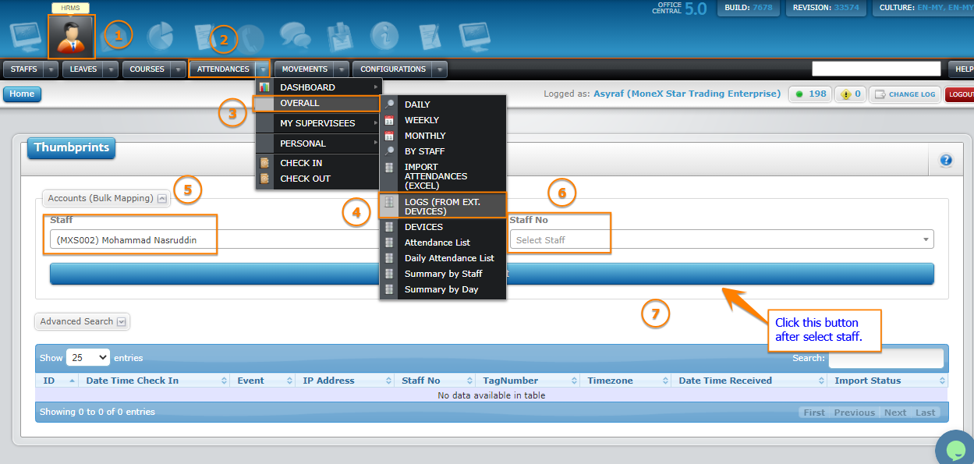Sort by the Import Status column

click(x=888, y=381)
